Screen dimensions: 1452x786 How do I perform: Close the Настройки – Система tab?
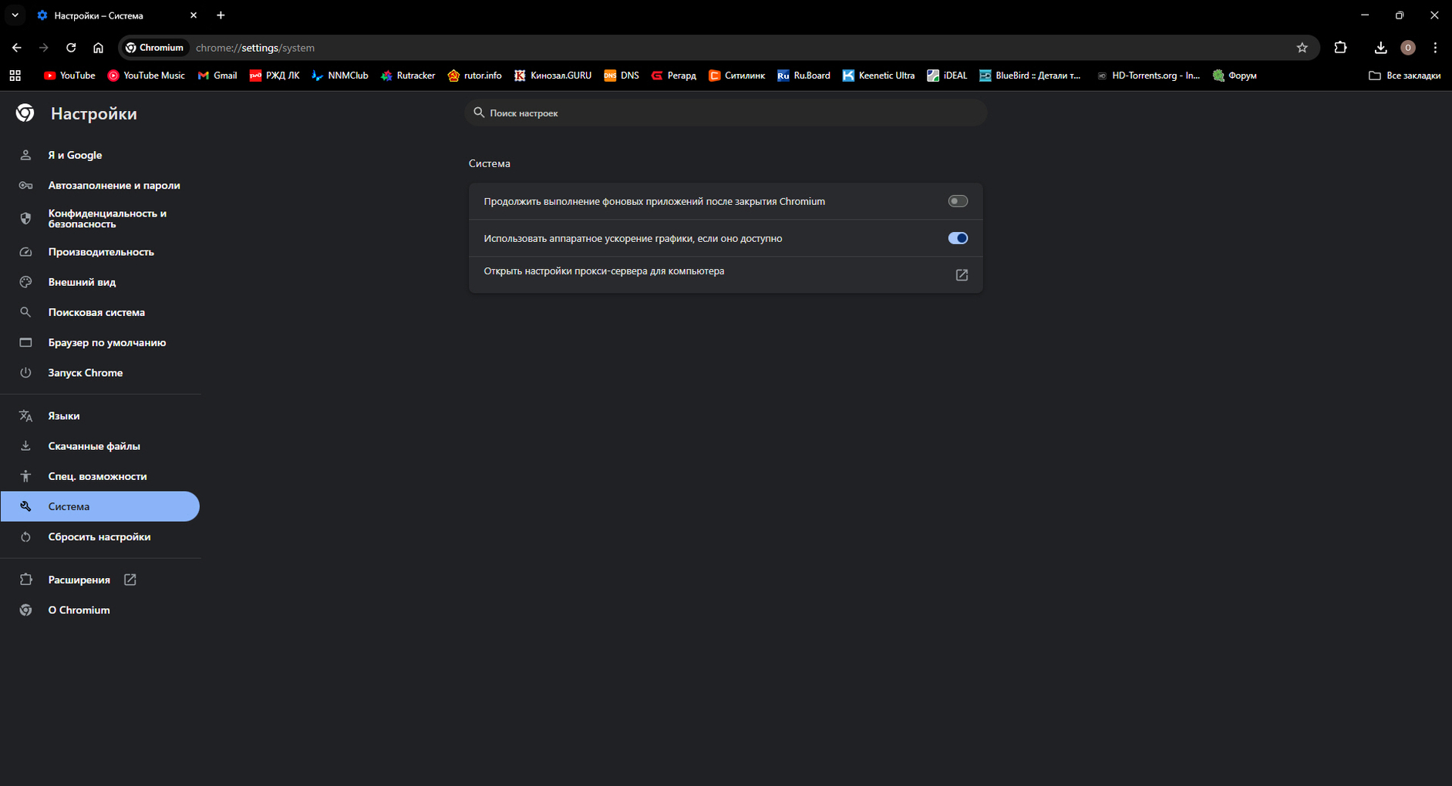194,15
